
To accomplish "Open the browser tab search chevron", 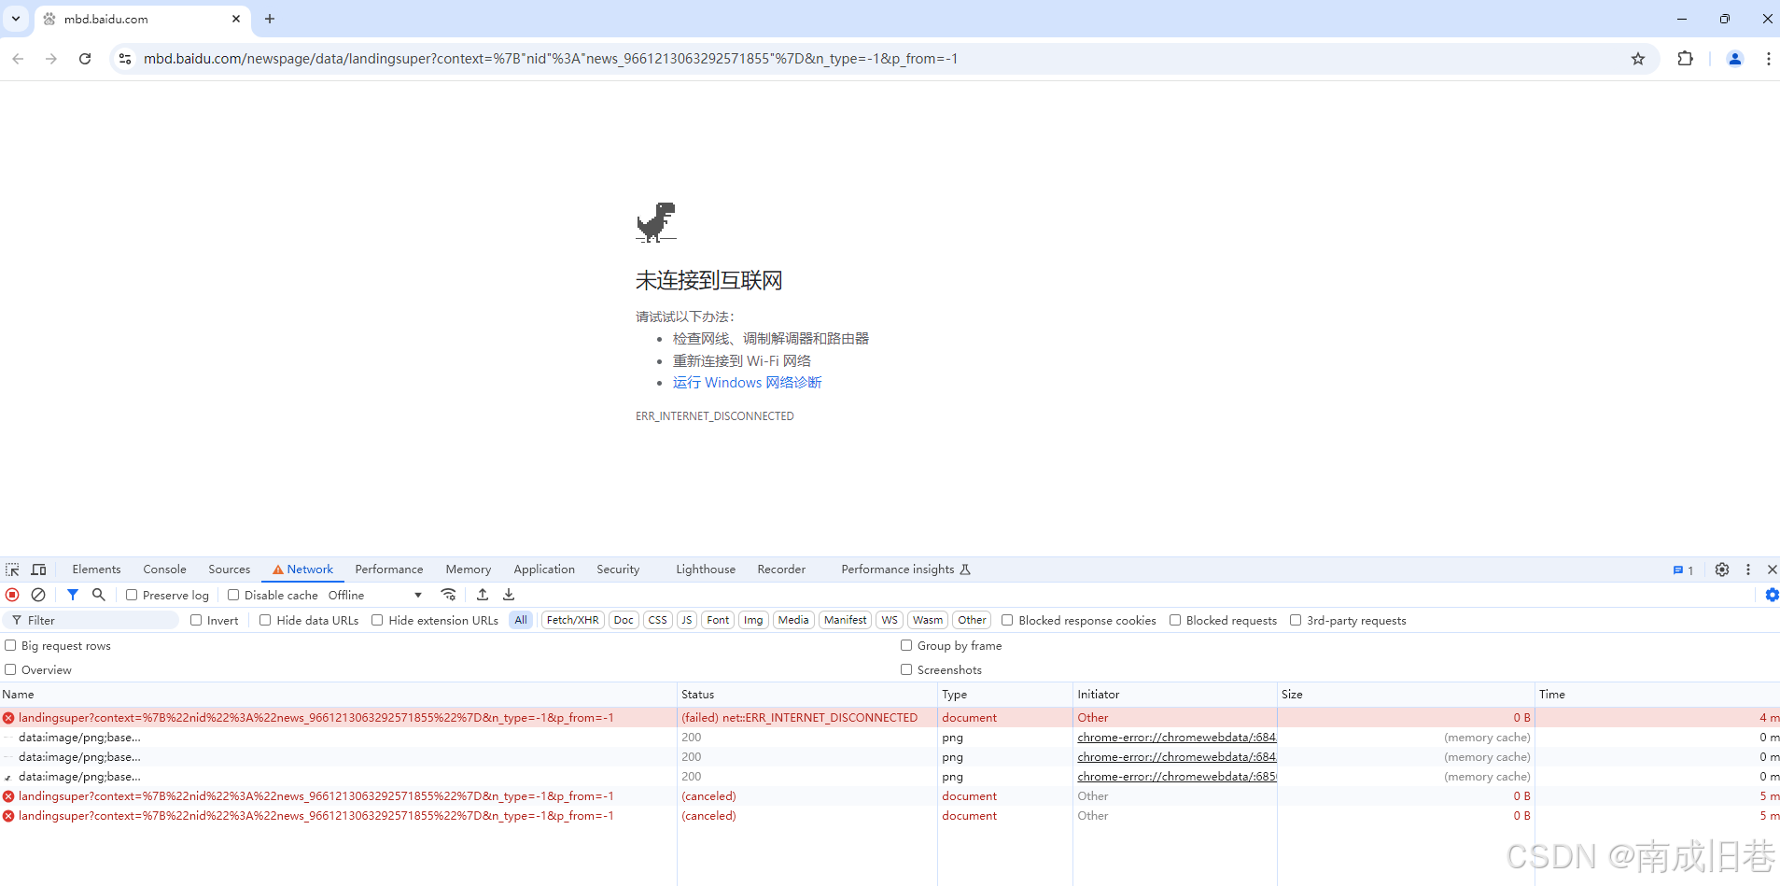I will [x=14, y=19].
